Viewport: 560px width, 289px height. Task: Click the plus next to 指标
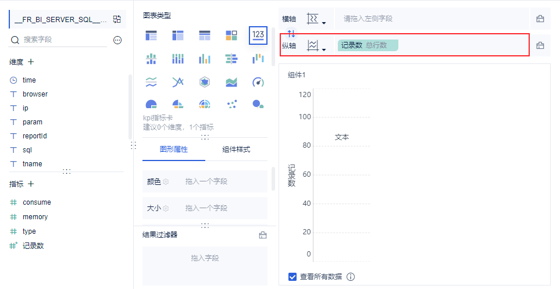click(x=31, y=184)
